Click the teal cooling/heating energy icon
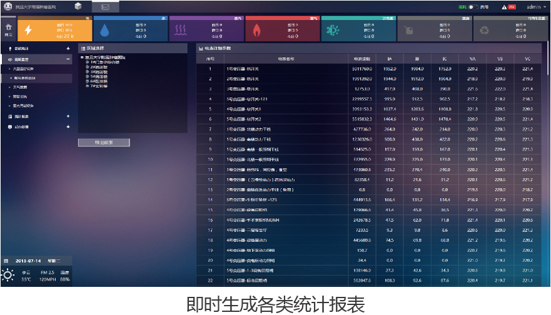The image size is (551, 315). coord(332,30)
